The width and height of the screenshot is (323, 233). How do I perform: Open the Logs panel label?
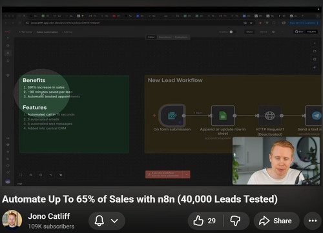(19, 184)
